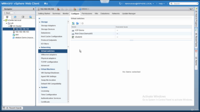
Task: Switch to the Permissions tab
Action: (x=87, y=13)
